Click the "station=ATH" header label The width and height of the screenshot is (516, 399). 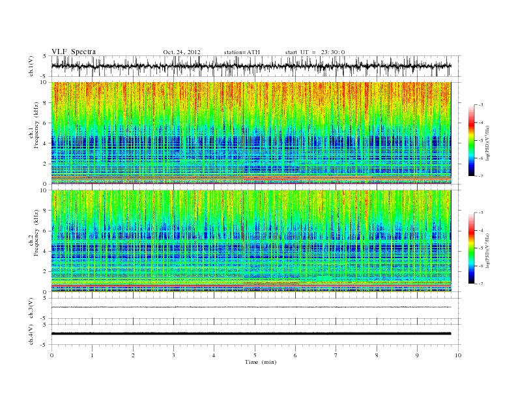242,52
